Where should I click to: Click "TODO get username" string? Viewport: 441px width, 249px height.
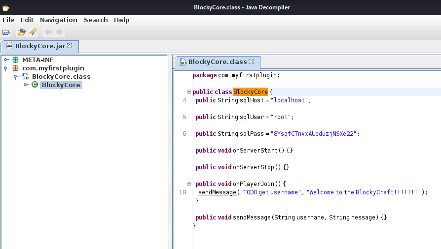(270, 192)
